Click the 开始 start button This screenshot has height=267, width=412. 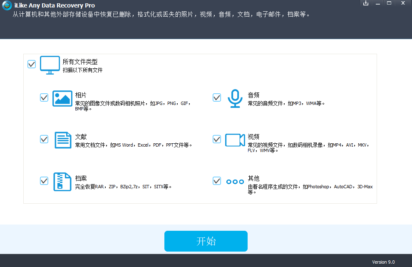point(206,241)
